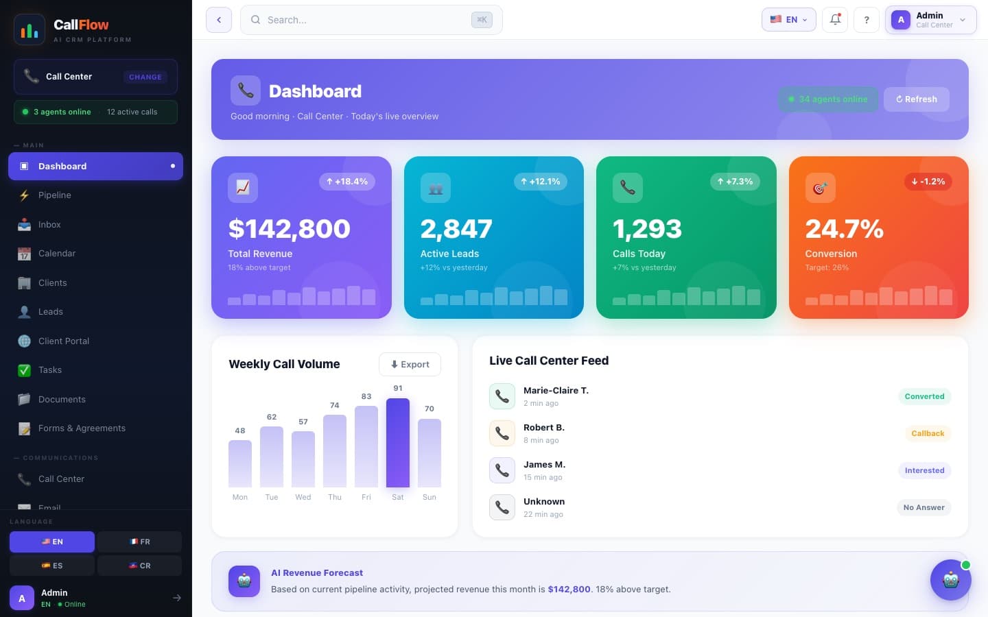Focus the Search input field
Viewport: 988px width, 617px height.
coord(371,20)
